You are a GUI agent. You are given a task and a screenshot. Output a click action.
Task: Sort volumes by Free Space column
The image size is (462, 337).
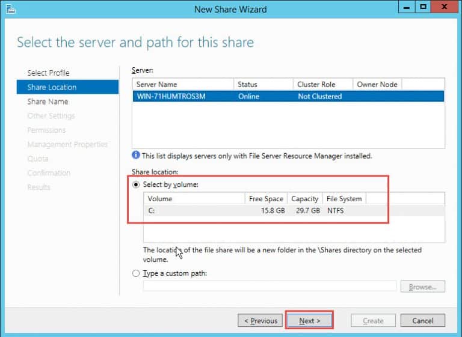coord(266,199)
